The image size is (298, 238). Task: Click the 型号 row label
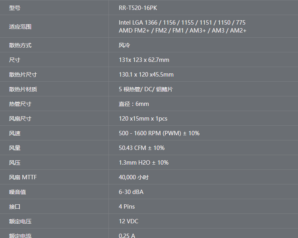click(15, 8)
